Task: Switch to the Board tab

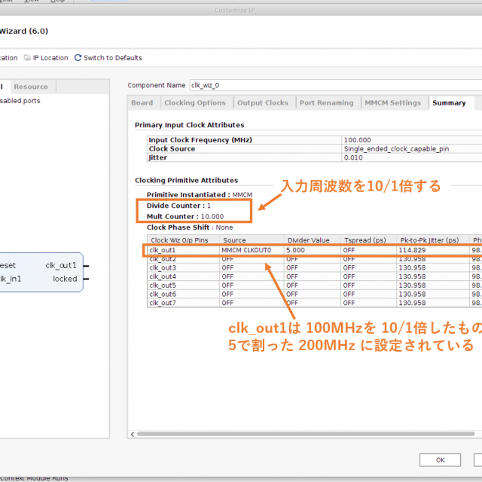Action: [x=142, y=103]
